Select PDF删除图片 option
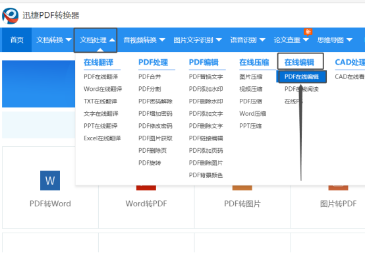This screenshot has height=253, width=365. point(206,163)
